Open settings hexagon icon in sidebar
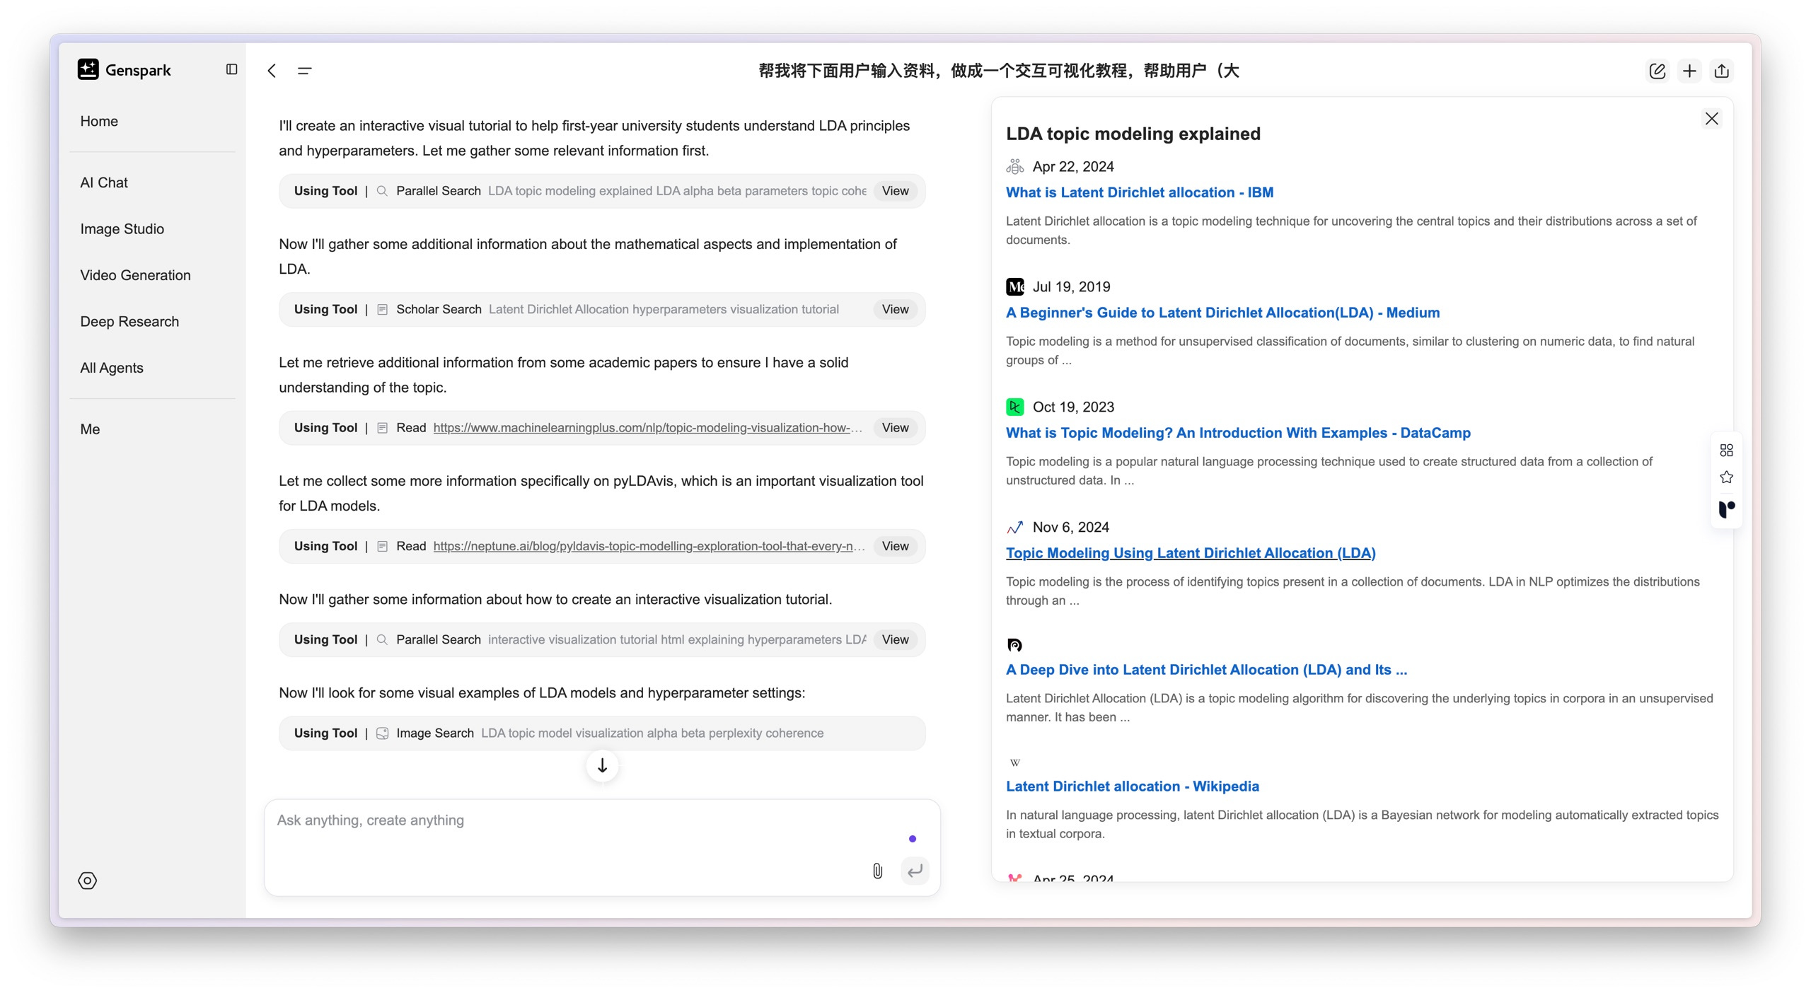Screen dimensions: 1811x993 click(x=87, y=881)
